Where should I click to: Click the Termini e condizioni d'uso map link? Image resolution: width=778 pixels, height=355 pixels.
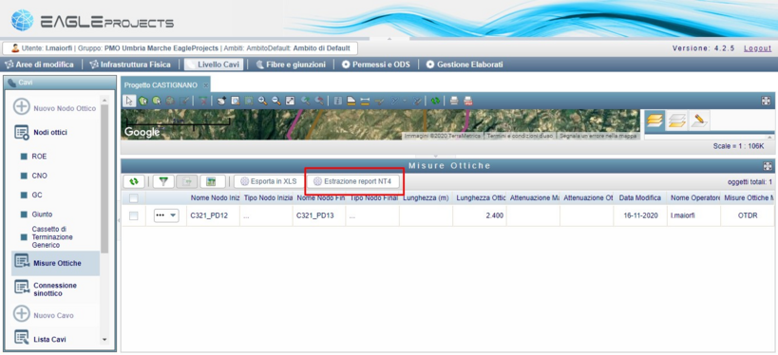click(520, 136)
